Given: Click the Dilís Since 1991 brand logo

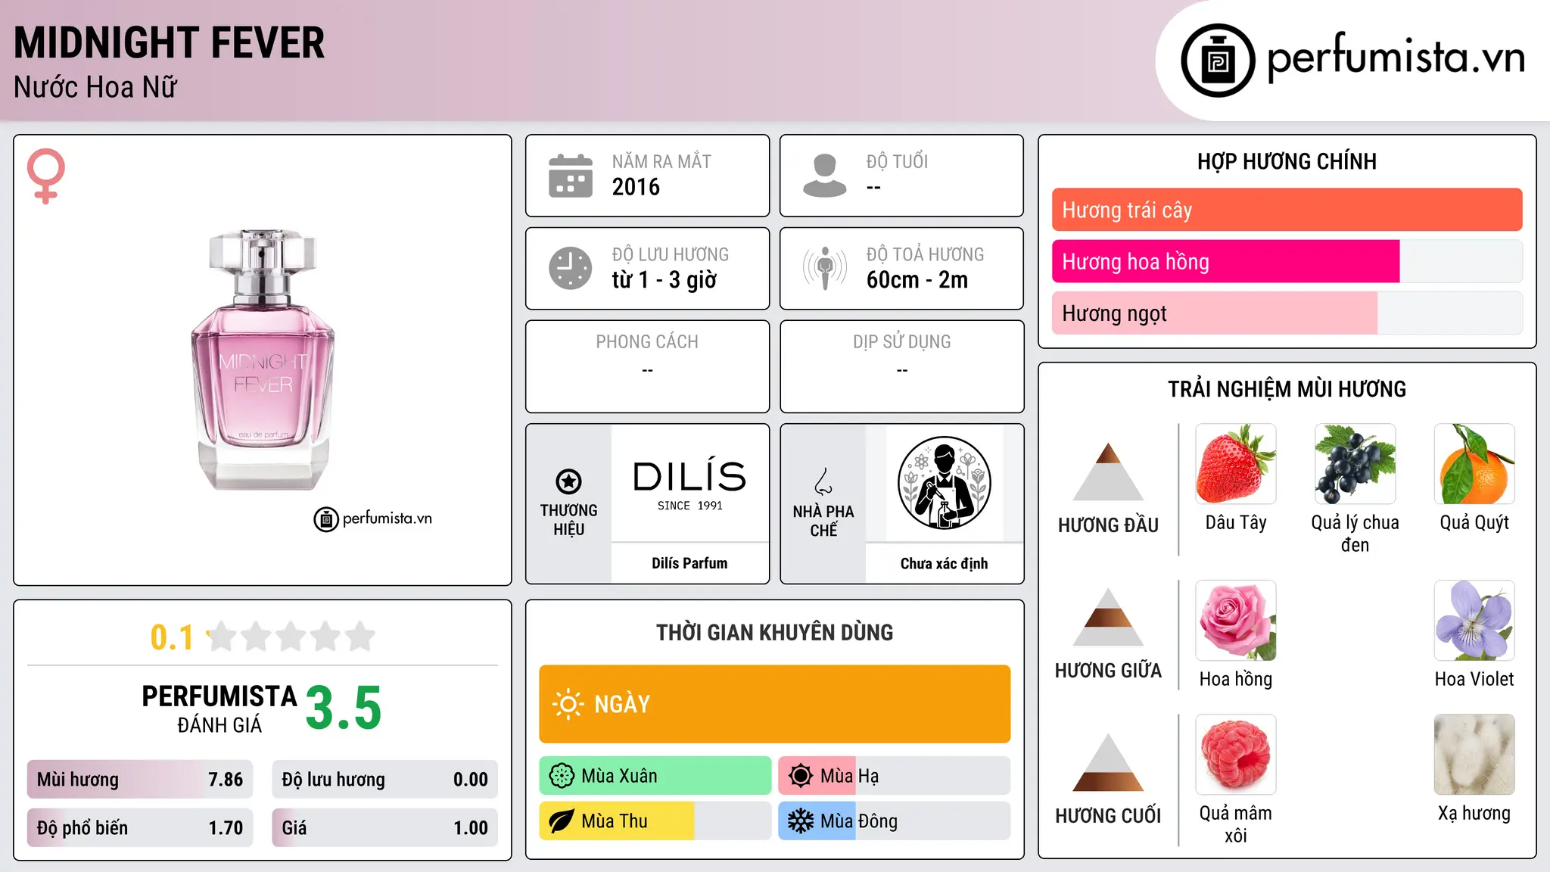Looking at the screenshot, I should point(689,484).
